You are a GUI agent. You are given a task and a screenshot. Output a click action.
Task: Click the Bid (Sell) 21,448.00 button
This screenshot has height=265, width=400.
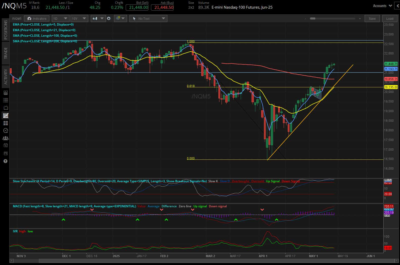click(137, 7)
